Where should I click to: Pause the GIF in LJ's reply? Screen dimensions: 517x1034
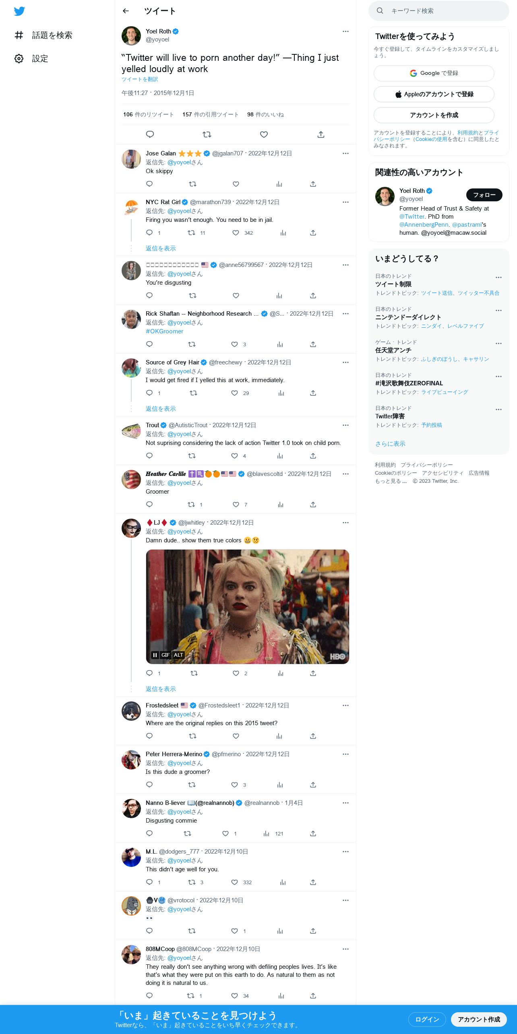[155, 655]
